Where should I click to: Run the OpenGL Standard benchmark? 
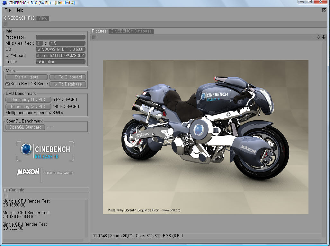(25, 127)
